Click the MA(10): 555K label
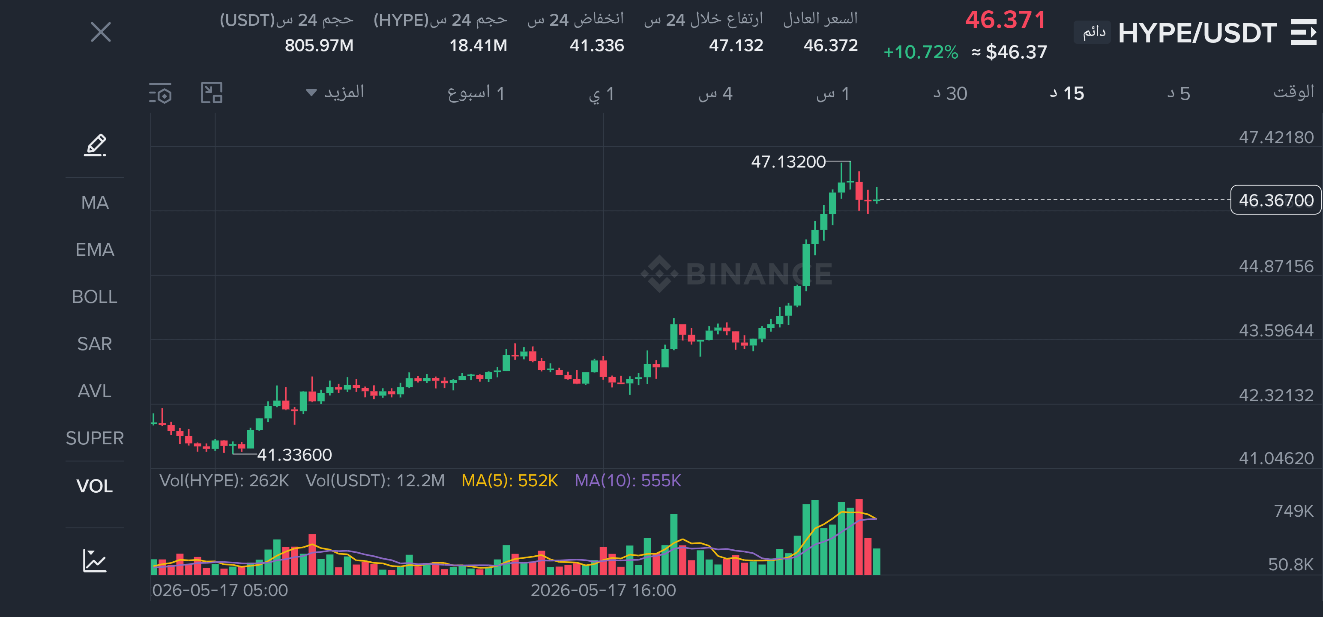 pyautogui.click(x=628, y=480)
